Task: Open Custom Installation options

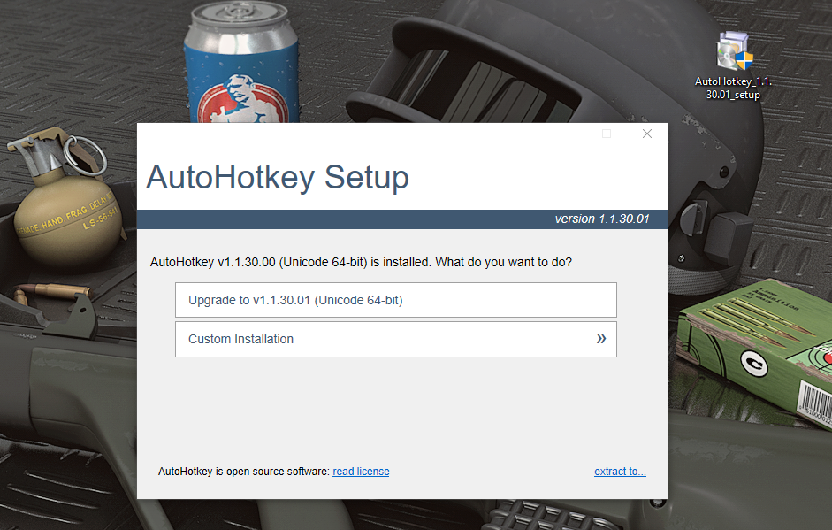Action: click(396, 339)
